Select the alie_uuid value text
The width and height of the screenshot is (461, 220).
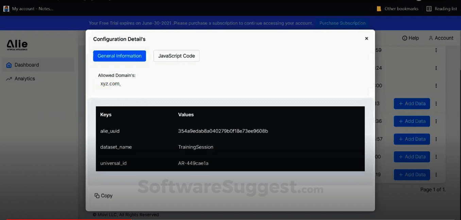223,131
